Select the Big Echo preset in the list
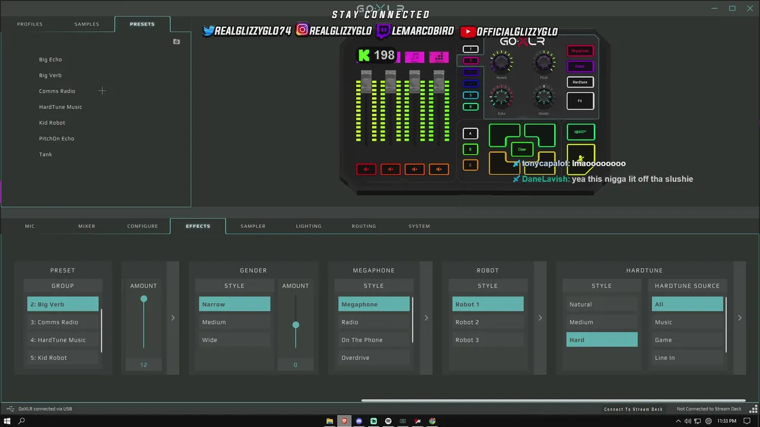The height and width of the screenshot is (427, 760). pyautogui.click(x=50, y=59)
